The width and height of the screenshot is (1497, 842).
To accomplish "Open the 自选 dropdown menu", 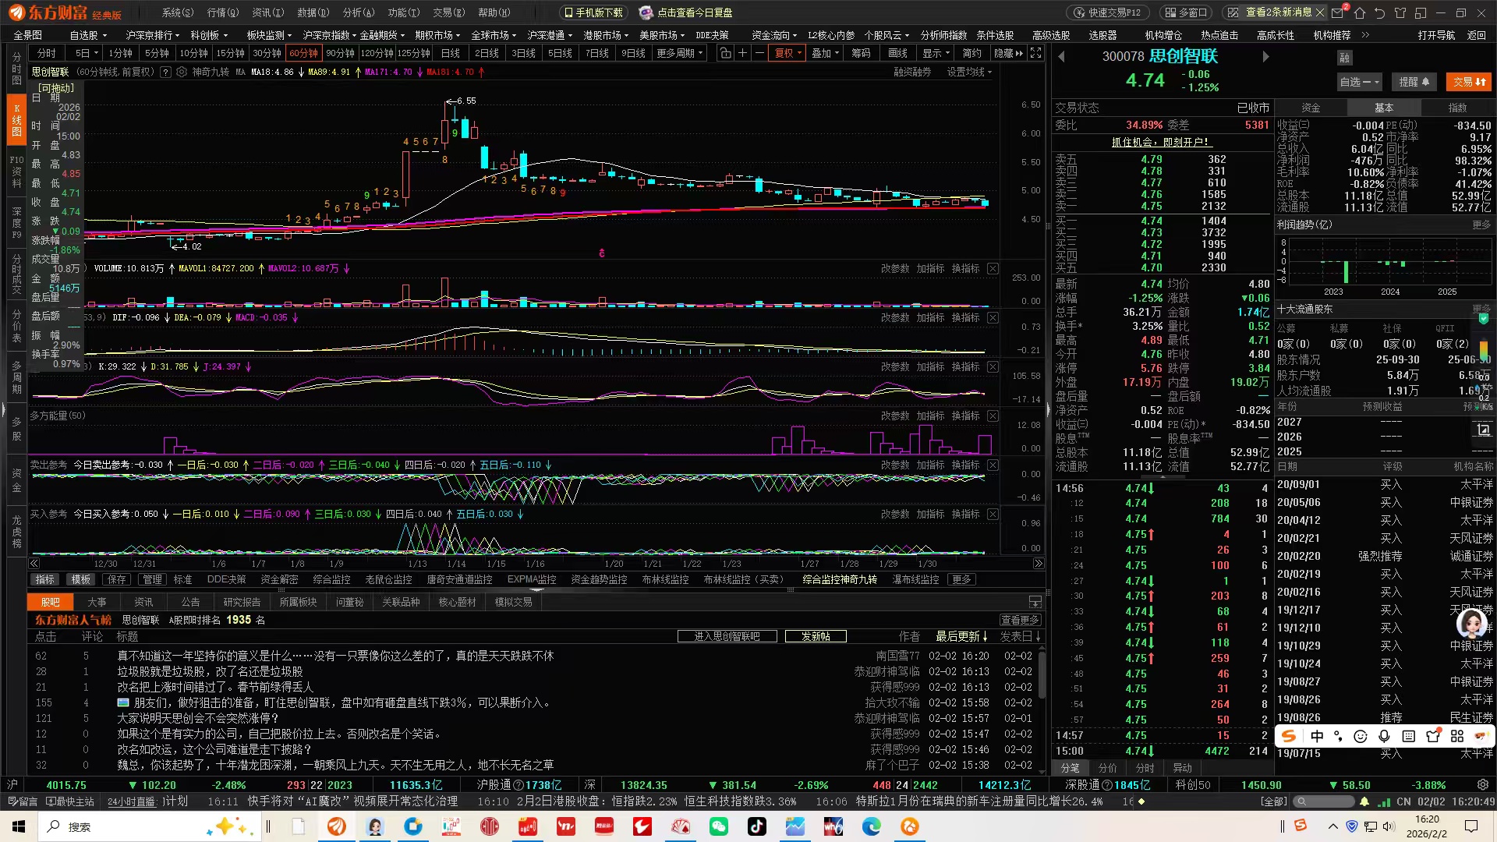I will [x=1359, y=82].
